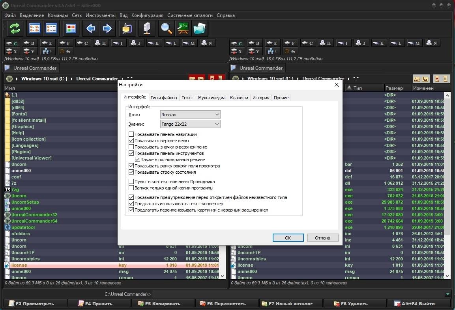Go forward with the blue right arrow
The height and width of the screenshot is (310, 455).
(x=107, y=28)
